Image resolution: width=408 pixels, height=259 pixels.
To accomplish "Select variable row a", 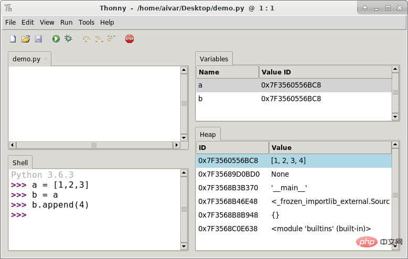I will [x=294, y=85].
